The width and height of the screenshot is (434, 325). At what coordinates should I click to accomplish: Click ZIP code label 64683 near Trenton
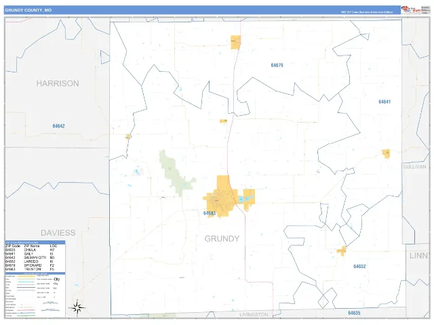210,213
